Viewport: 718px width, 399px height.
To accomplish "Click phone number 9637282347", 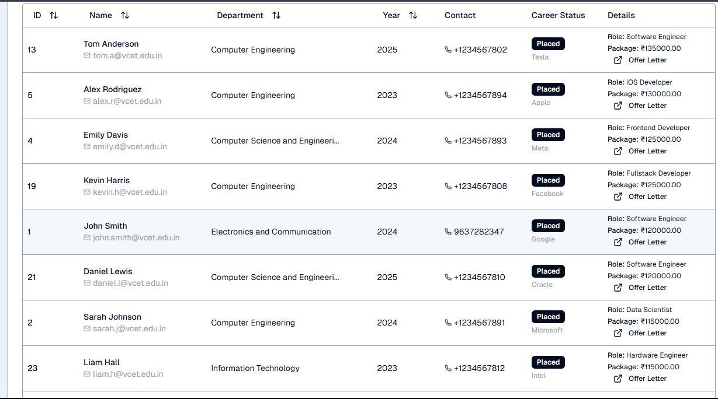I will [x=478, y=232].
